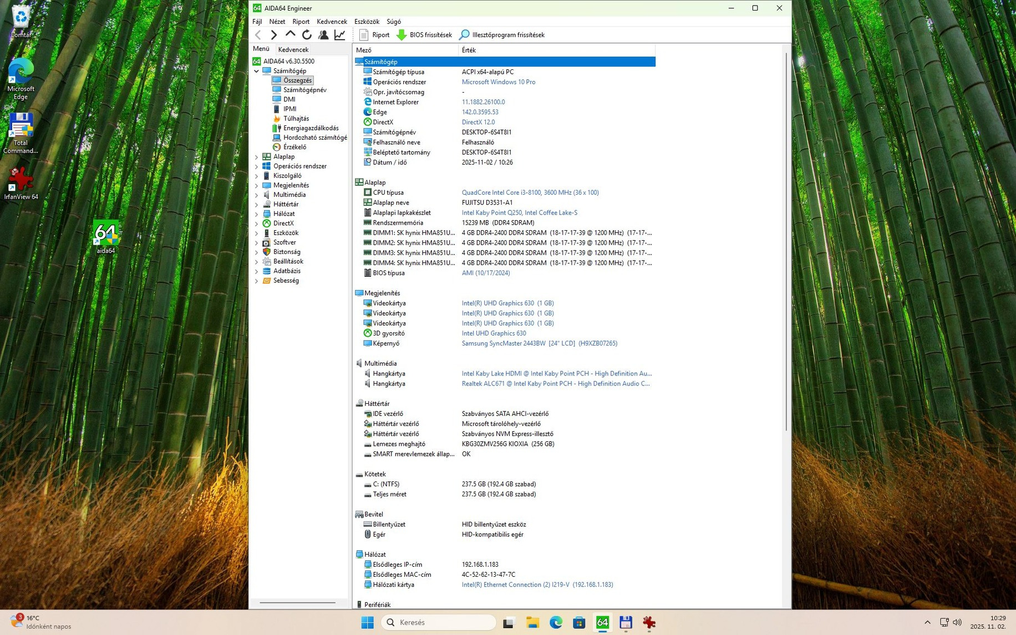Open the Samsung SyncMaster 2443BW link

(x=539, y=343)
